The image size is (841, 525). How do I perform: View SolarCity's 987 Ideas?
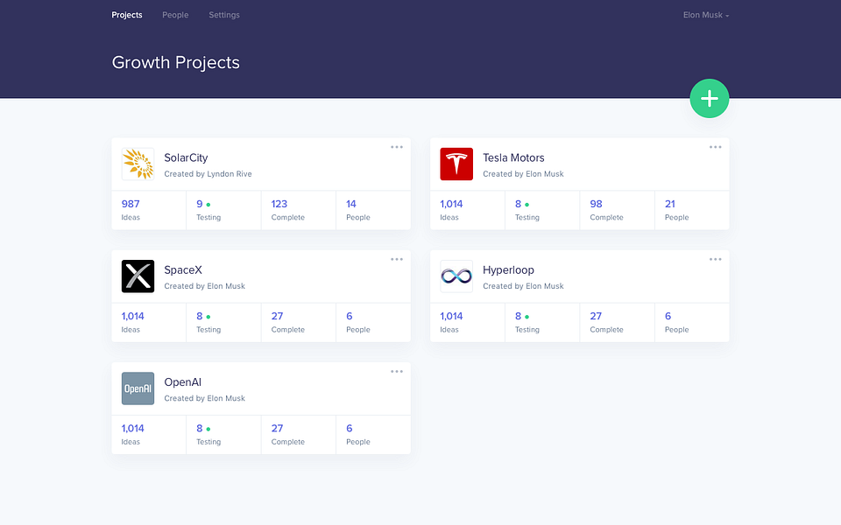coord(149,210)
